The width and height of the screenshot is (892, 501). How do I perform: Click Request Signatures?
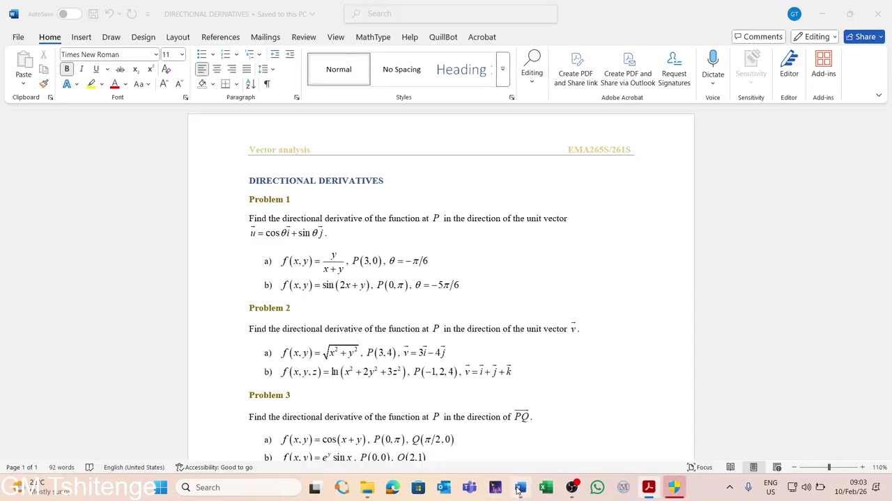674,69
